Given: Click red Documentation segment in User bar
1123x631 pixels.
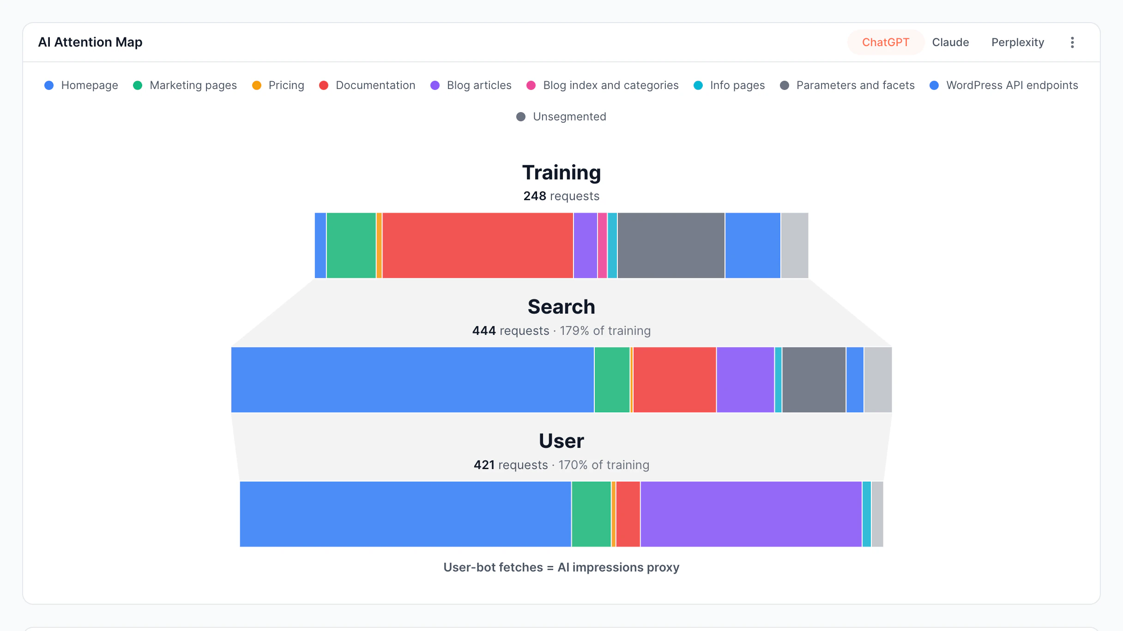Looking at the screenshot, I should [x=628, y=514].
